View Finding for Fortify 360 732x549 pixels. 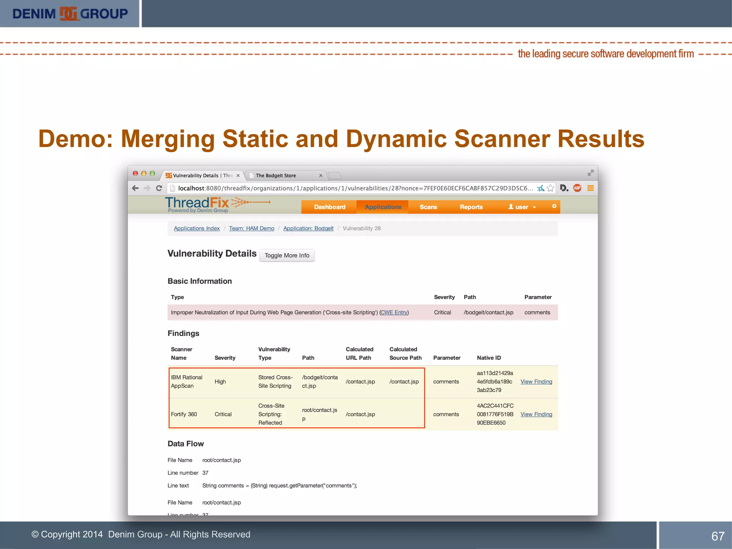[536, 414]
